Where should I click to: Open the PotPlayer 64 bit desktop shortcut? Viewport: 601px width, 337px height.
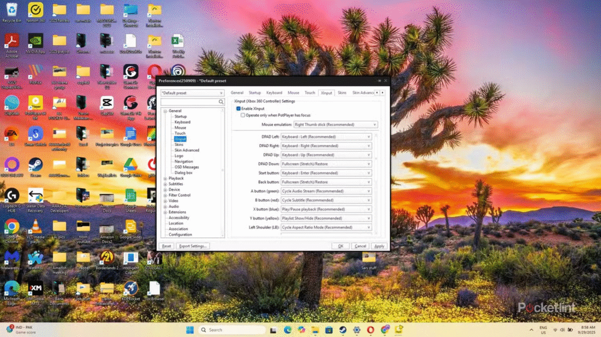(35, 102)
